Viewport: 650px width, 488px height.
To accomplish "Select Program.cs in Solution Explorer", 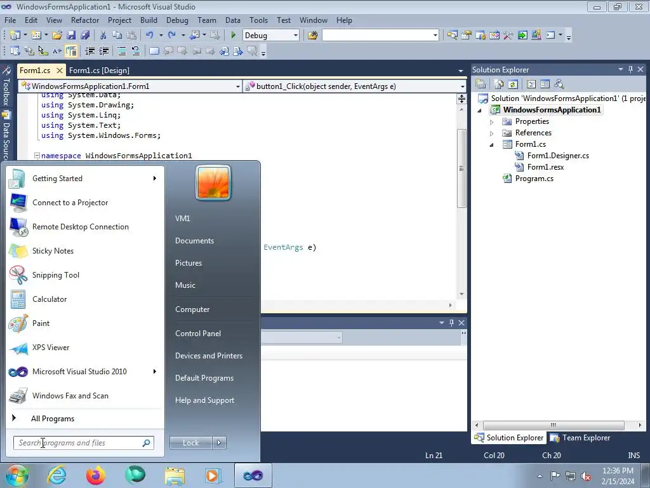I will (x=534, y=179).
